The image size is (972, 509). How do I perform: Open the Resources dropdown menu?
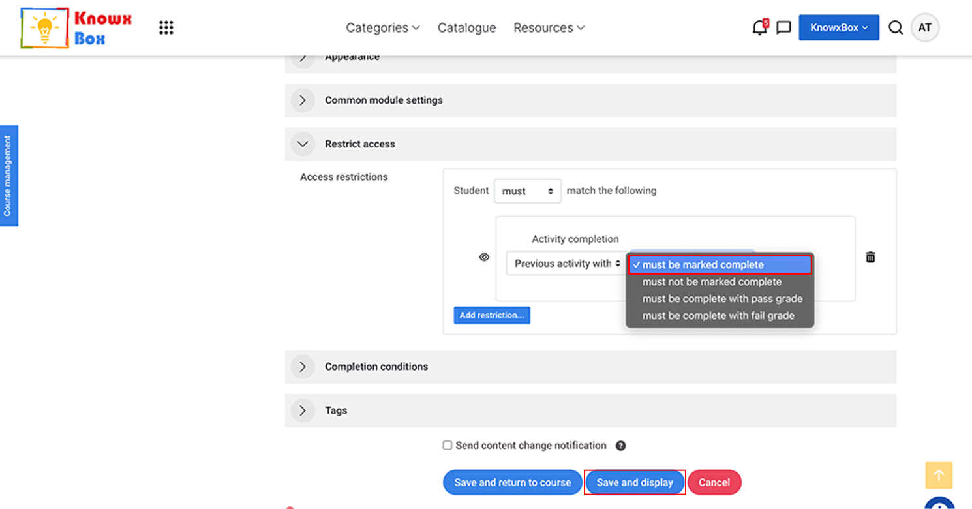pyautogui.click(x=549, y=27)
